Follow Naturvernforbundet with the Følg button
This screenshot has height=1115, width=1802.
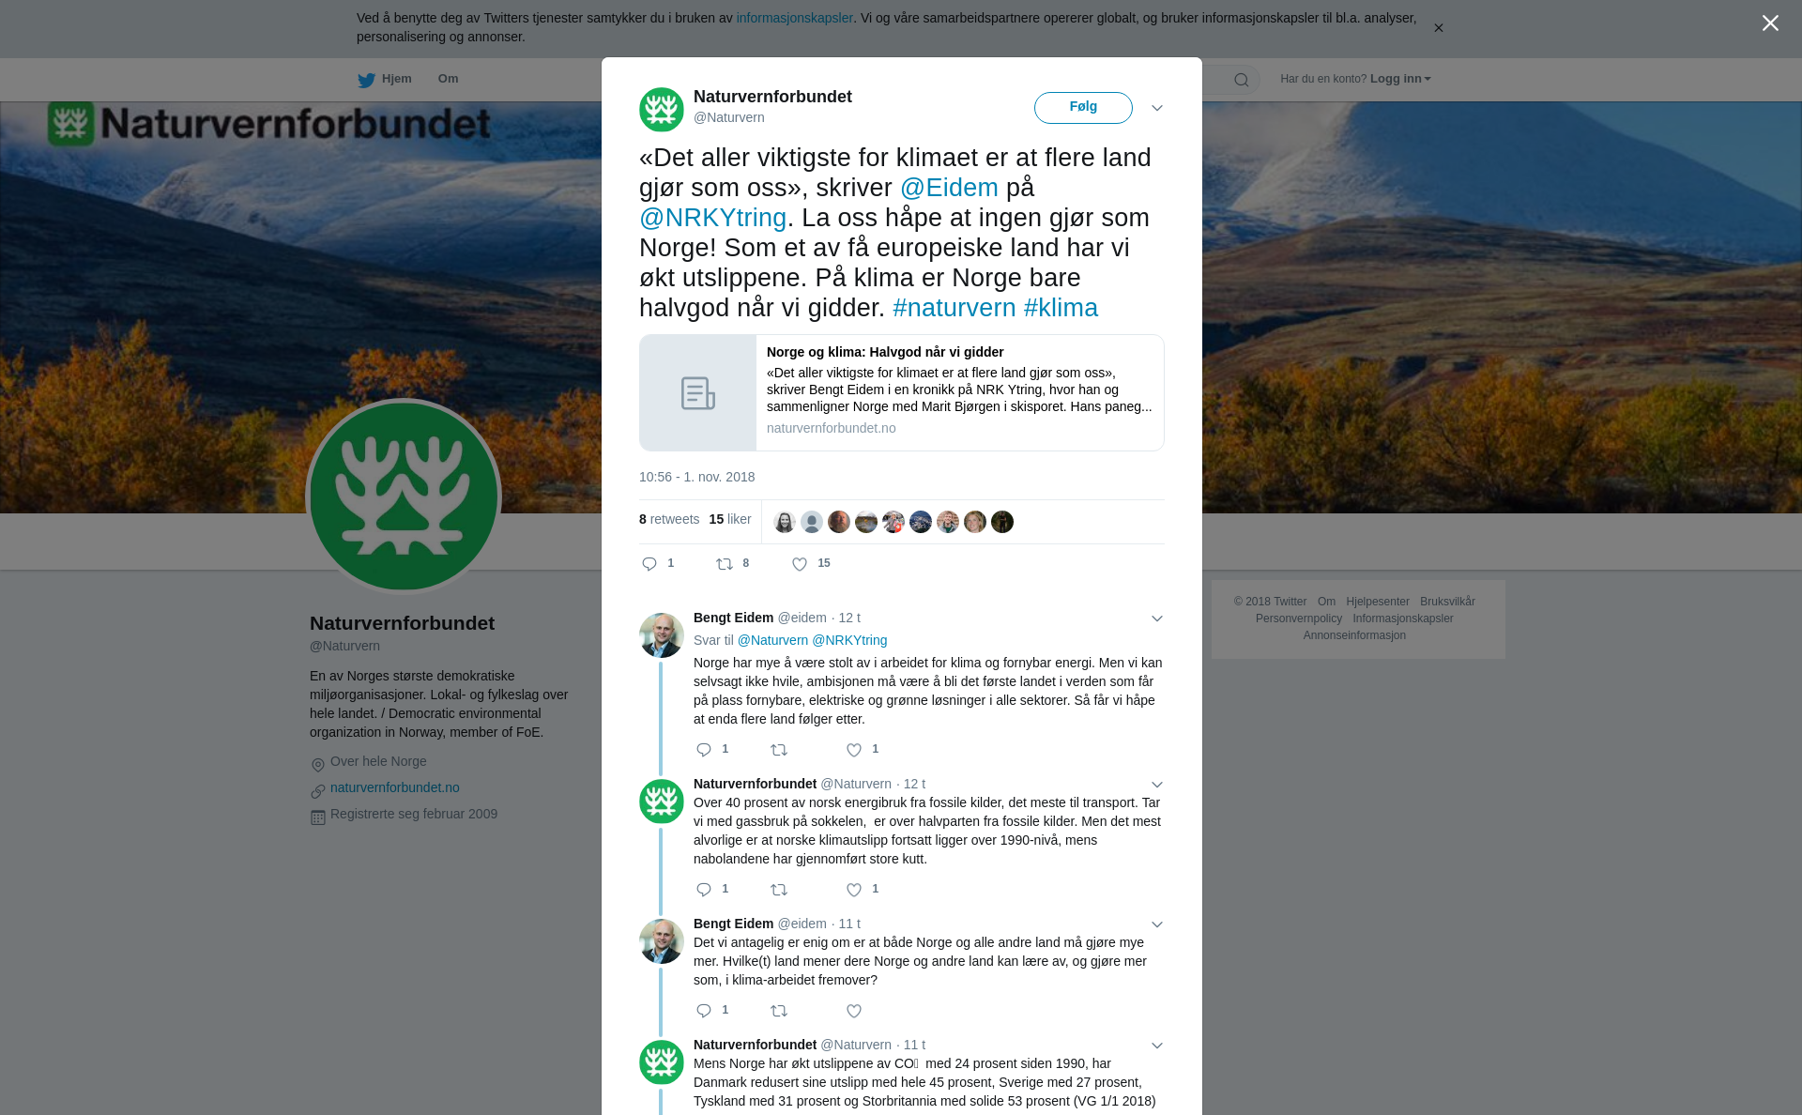1083,108
